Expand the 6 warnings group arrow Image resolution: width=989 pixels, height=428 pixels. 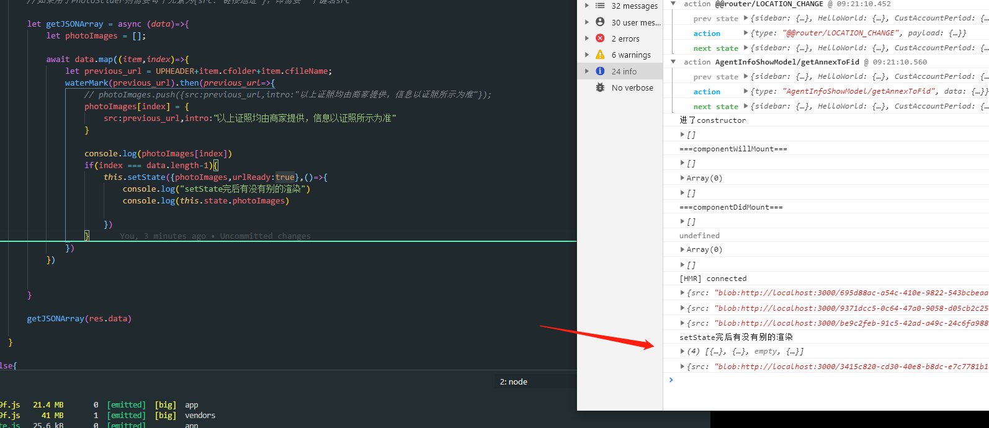click(587, 55)
